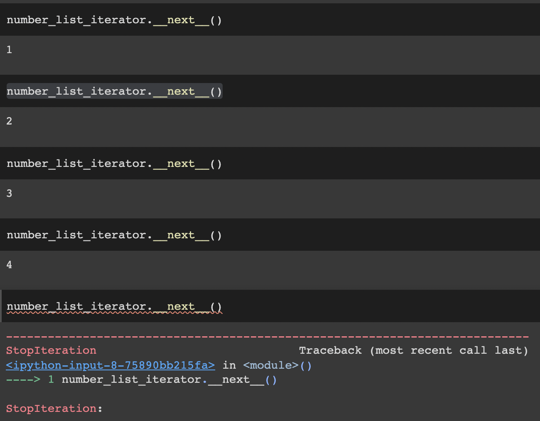The image size is (540, 421).
Task: Select the final 'StopIteration:' line with the colon
Action: pos(54,409)
